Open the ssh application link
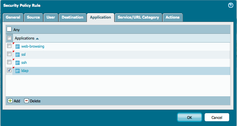This screenshot has height=126, width=237. pos(24,62)
